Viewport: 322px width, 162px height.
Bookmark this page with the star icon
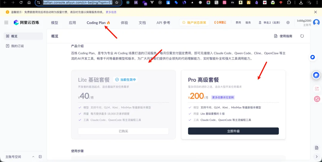coord(117,2)
